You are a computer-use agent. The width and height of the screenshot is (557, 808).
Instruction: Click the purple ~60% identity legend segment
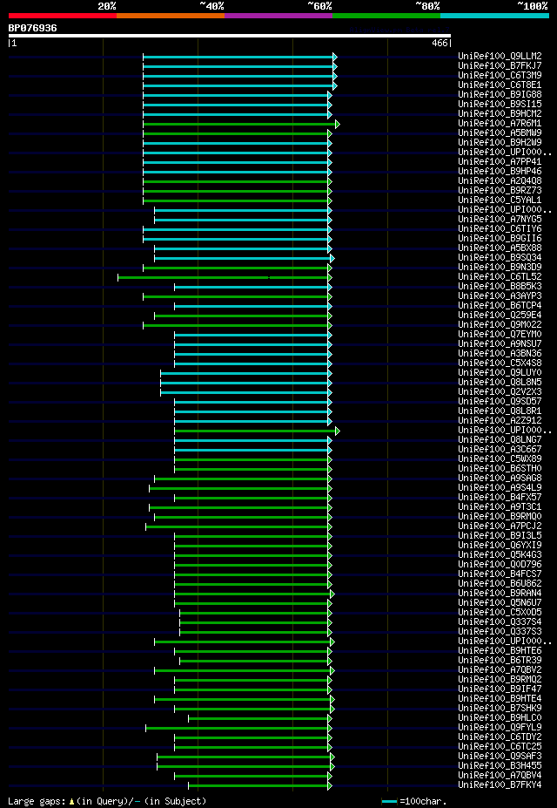point(278,16)
